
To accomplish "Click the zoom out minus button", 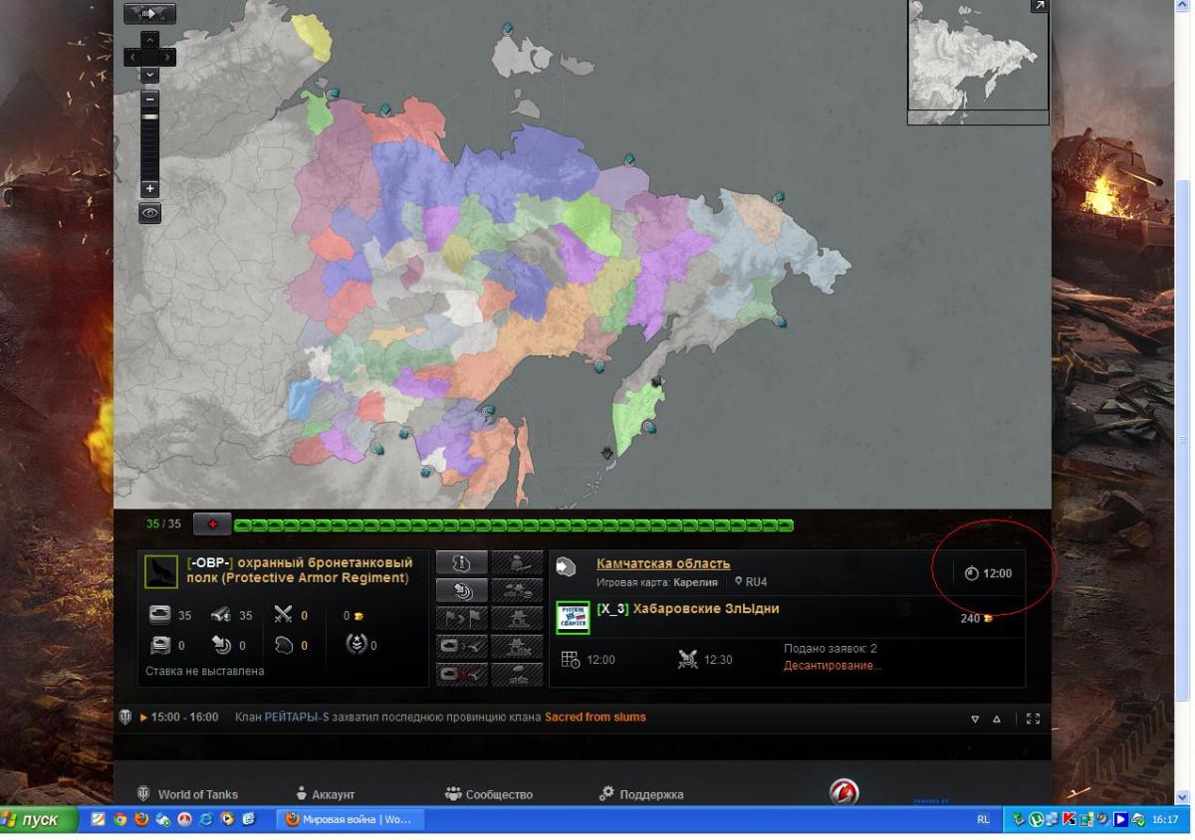I will 149,99.
